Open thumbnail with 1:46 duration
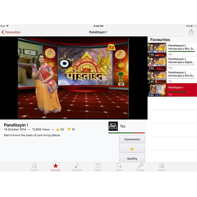This screenshot has width=197, height=197. pos(157,90)
